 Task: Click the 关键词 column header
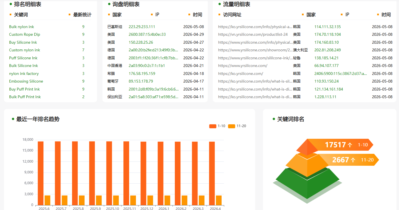pyautogui.click(x=21, y=15)
